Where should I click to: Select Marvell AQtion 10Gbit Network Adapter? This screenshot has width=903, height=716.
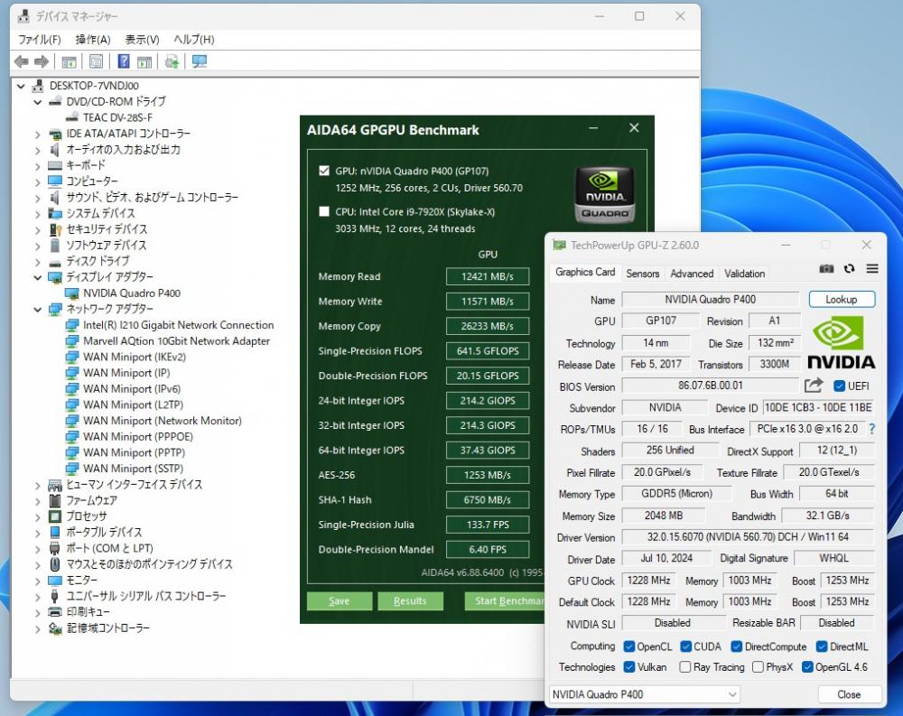tap(176, 341)
